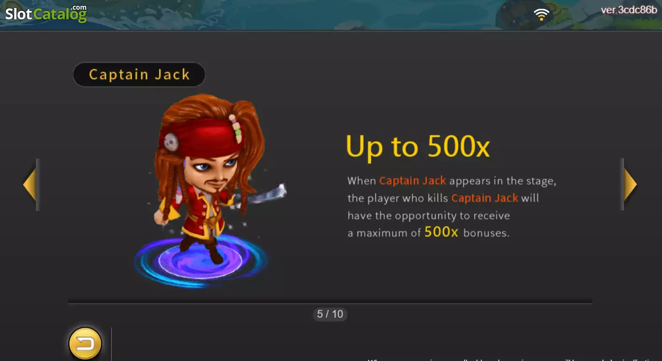The image size is (662, 361).
Task: Click the first orange Captain Jack text
Action: 413,181
